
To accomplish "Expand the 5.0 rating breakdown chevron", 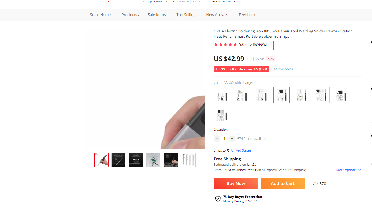I will (246, 45).
